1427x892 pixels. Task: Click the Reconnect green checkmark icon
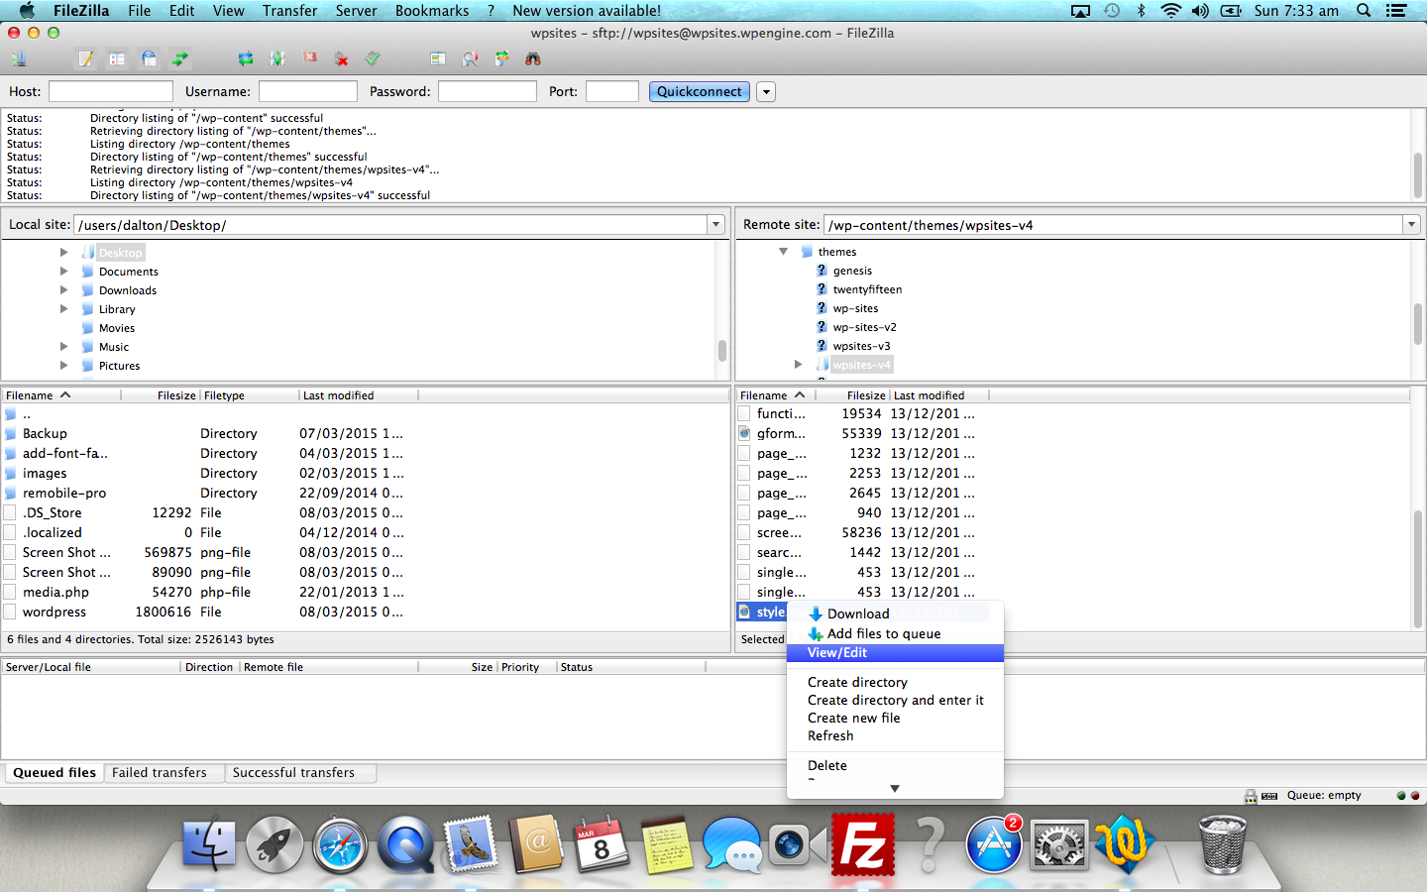pyautogui.click(x=373, y=59)
